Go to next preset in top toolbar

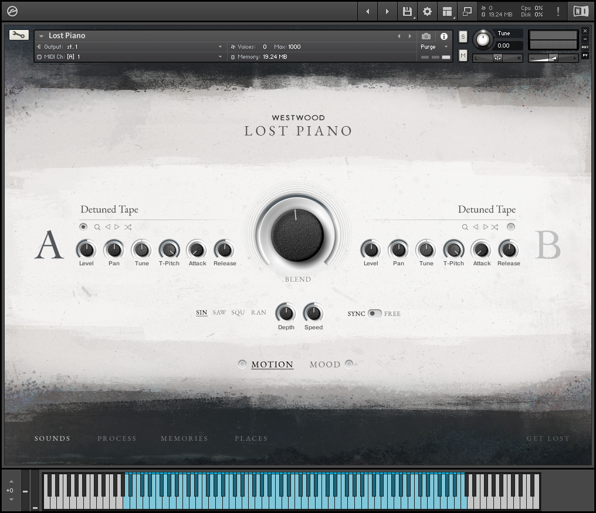(x=387, y=11)
